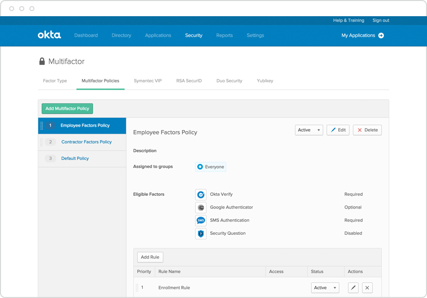This screenshot has width=427, height=298.
Task: Click the Google Authenticator factor icon
Action: click(201, 207)
